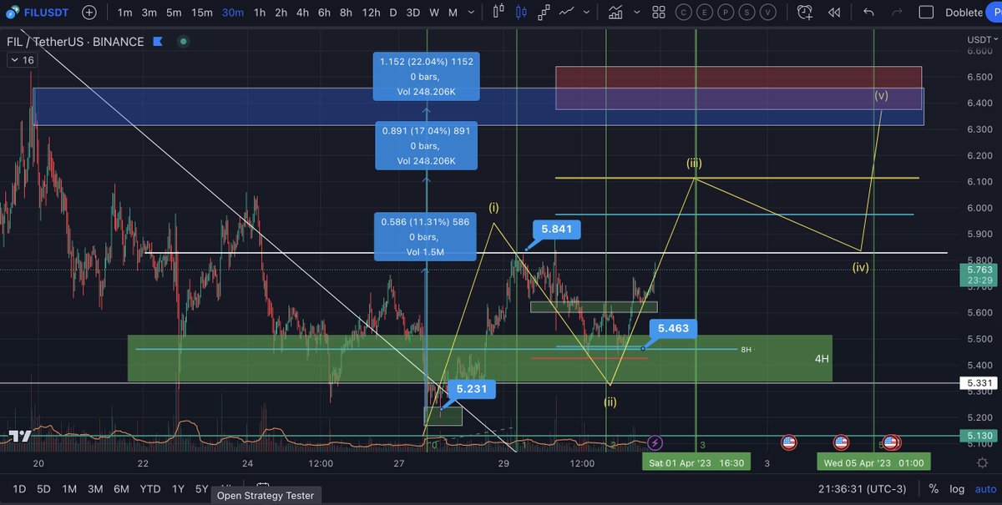This screenshot has width=1002, height=505.
Task: Open the chart layout square icon
Action: pos(925,13)
